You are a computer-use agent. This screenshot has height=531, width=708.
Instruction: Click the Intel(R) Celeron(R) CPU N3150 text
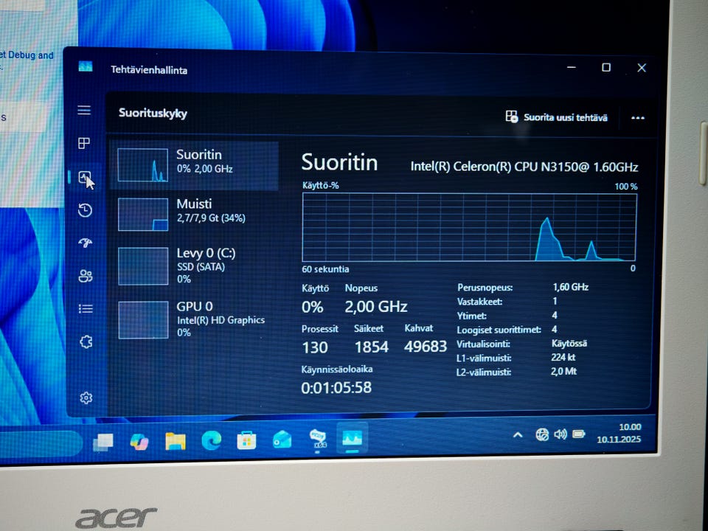pyautogui.click(x=524, y=167)
